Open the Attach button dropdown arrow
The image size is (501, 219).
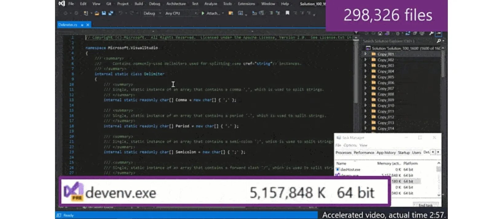coord(223,13)
